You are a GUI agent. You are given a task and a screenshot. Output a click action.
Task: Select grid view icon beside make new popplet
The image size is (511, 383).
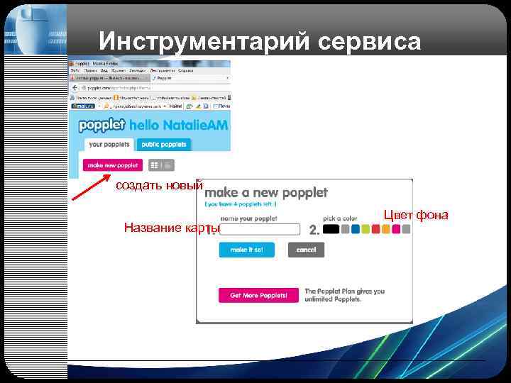click(155, 165)
